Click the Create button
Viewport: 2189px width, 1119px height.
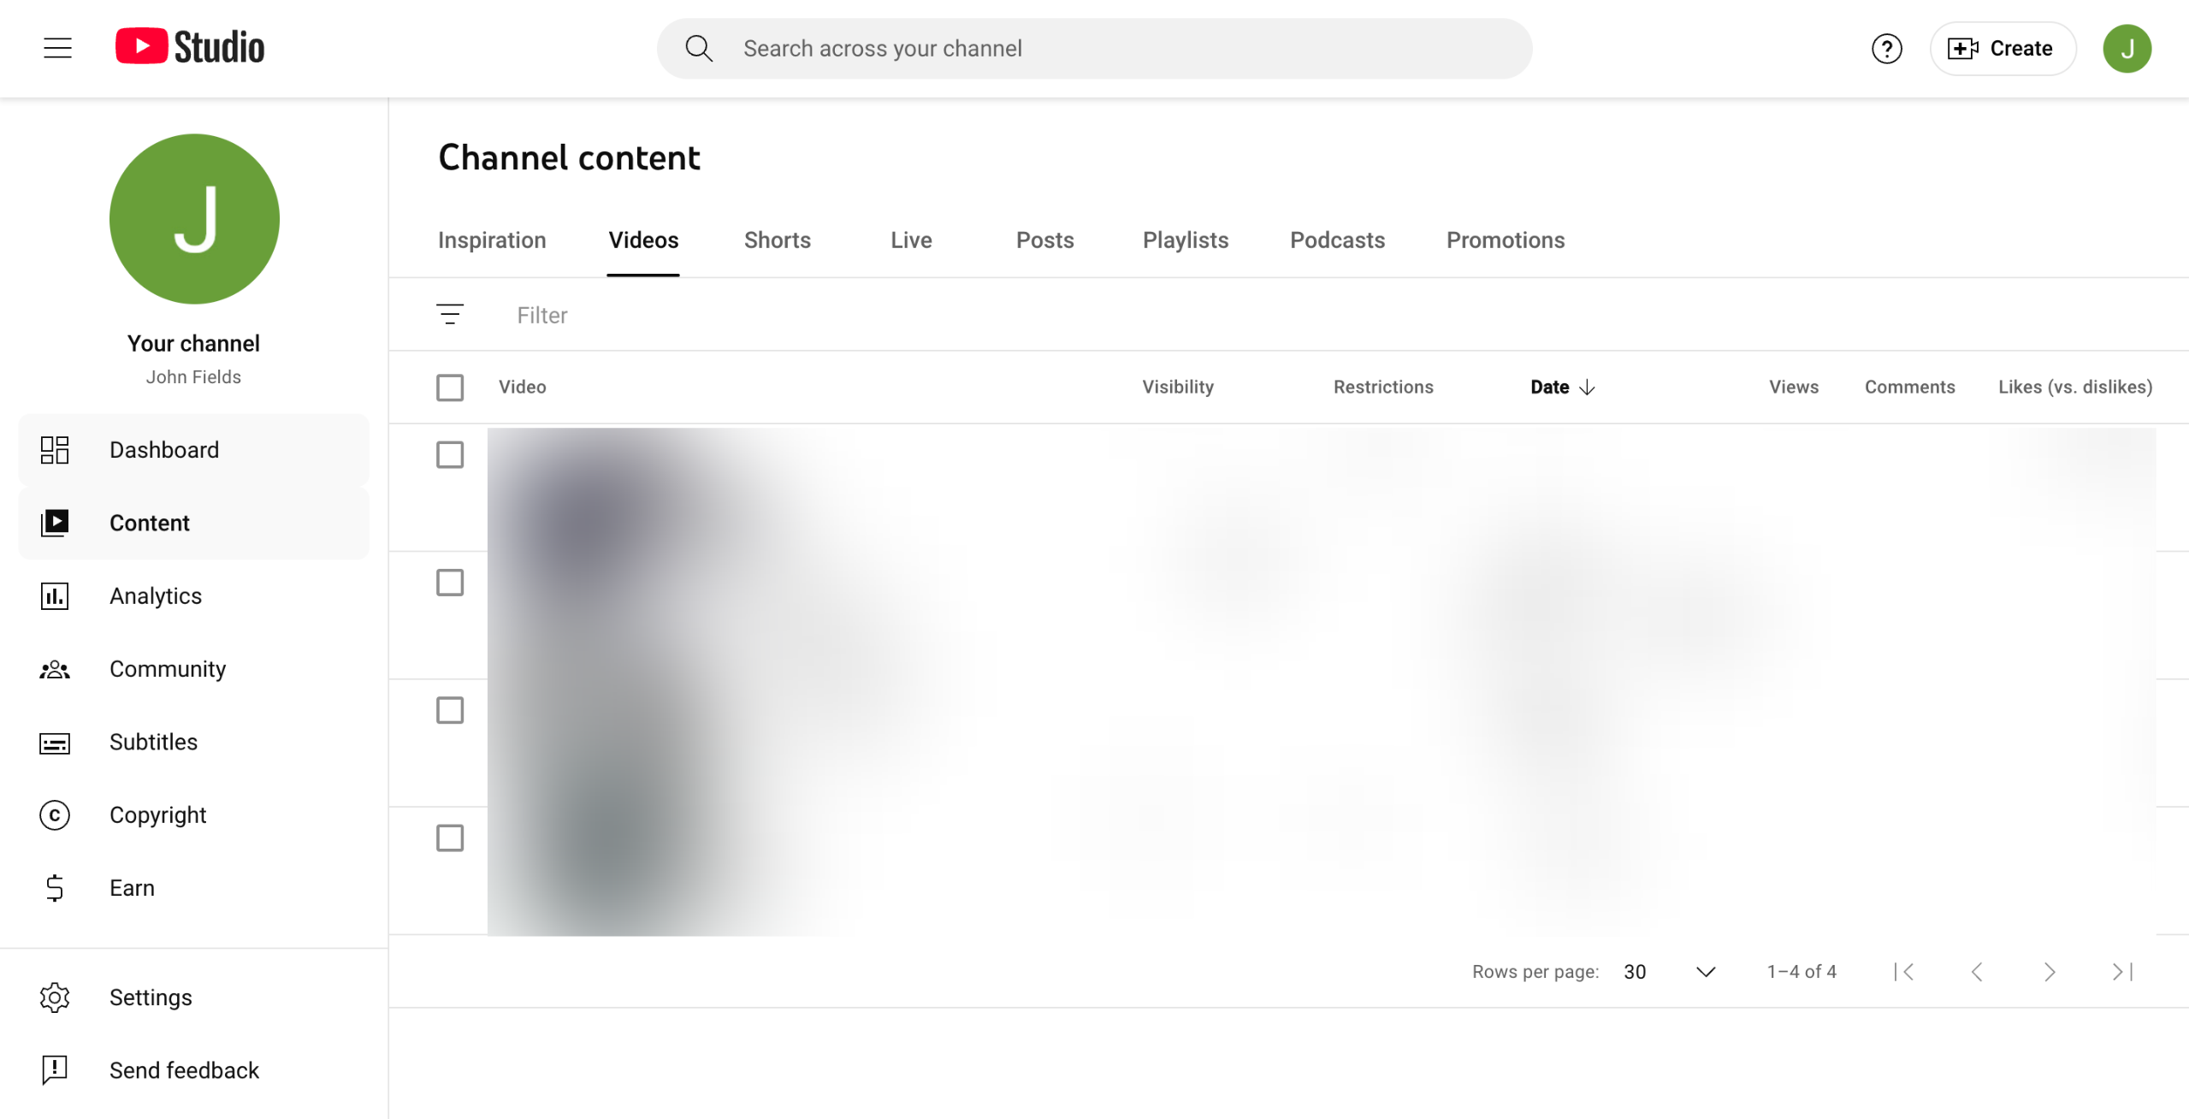point(2002,49)
